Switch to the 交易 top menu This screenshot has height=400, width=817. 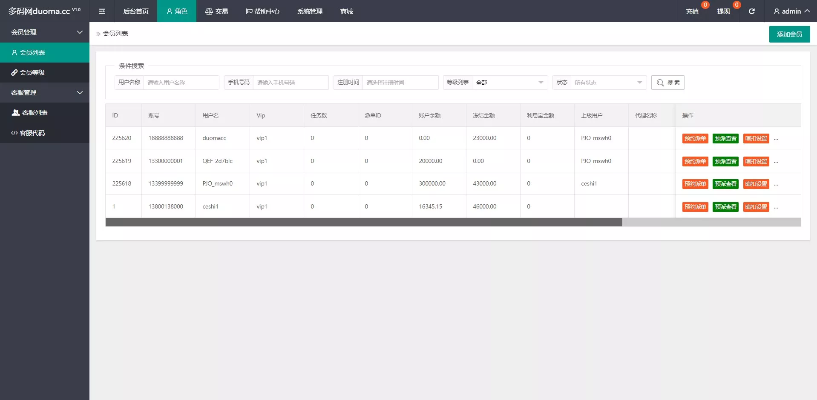tap(216, 11)
